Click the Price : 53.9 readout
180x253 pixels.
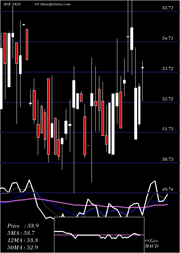click(23, 226)
